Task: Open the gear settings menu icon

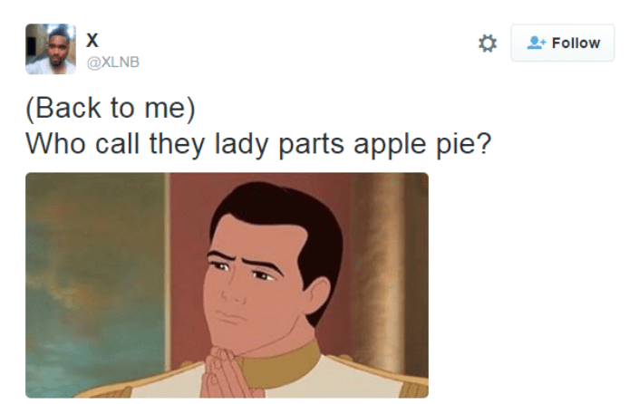Action: coord(488,43)
